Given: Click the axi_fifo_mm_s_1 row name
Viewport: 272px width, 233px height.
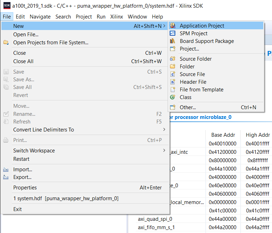Looking at the screenshot, I should pyautogui.click(x=156, y=227).
